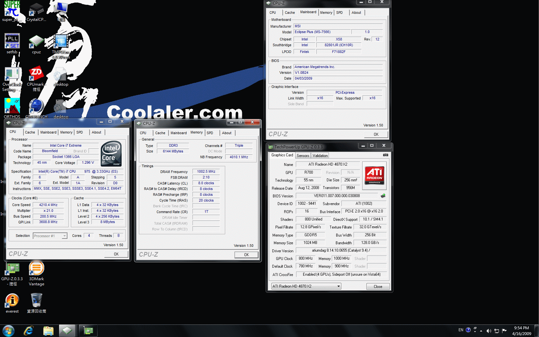The width and height of the screenshot is (539, 337).
Task: Open the volume speaker tray icon
Action: click(489, 331)
